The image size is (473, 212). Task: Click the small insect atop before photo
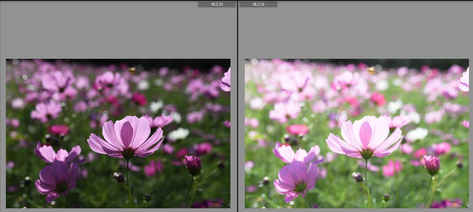click(132, 69)
